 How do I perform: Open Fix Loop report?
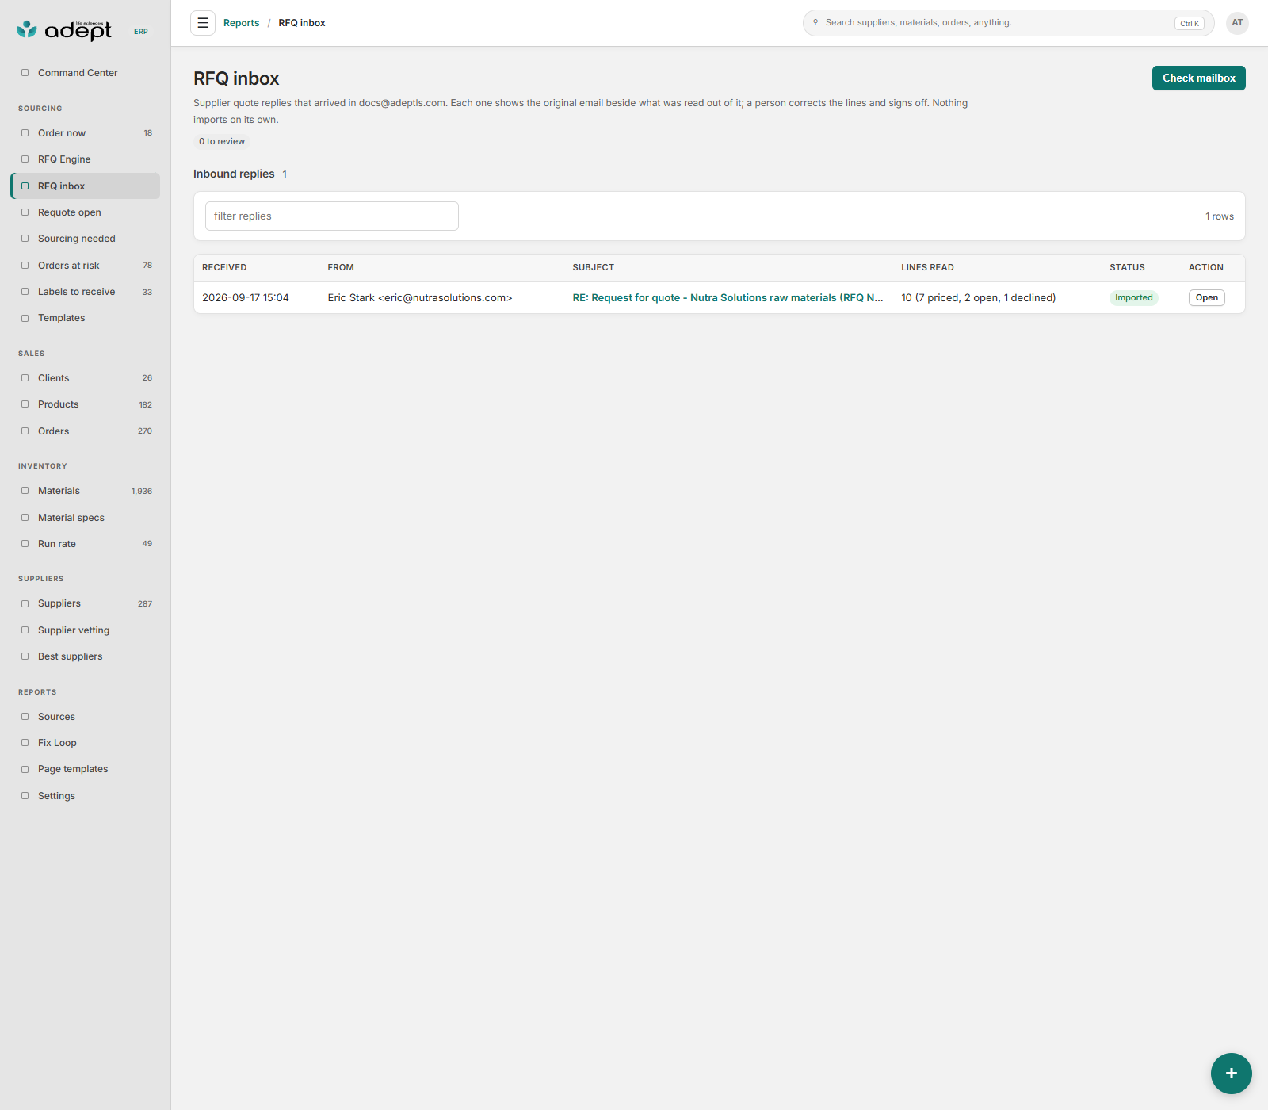coord(86,743)
